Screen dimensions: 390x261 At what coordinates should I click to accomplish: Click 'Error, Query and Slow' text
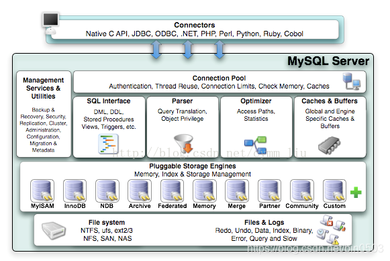click(264, 238)
